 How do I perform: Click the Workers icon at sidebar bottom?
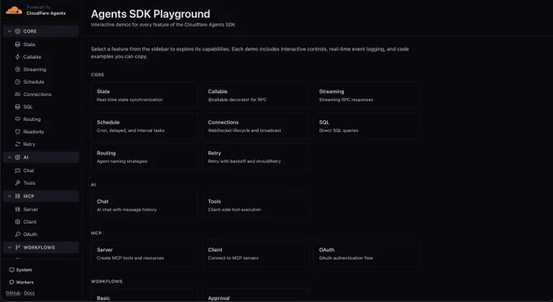tap(11, 283)
